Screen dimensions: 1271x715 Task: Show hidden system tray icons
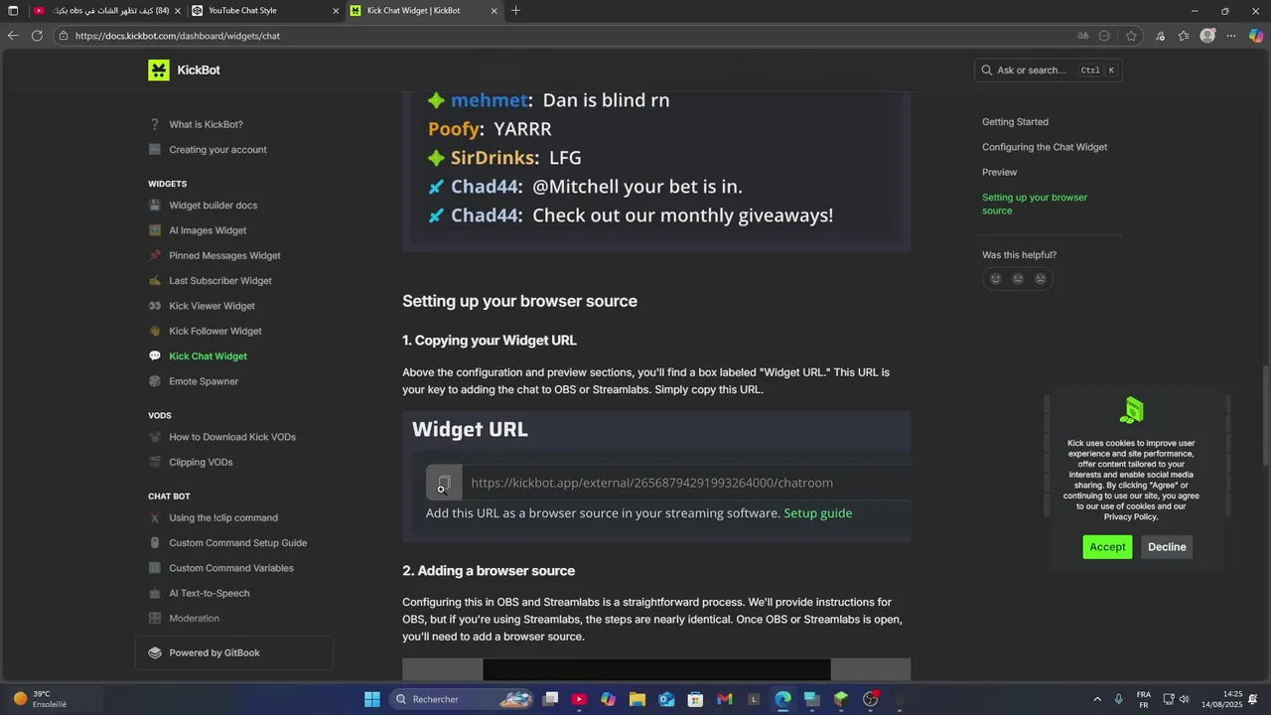(x=1097, y=699)
